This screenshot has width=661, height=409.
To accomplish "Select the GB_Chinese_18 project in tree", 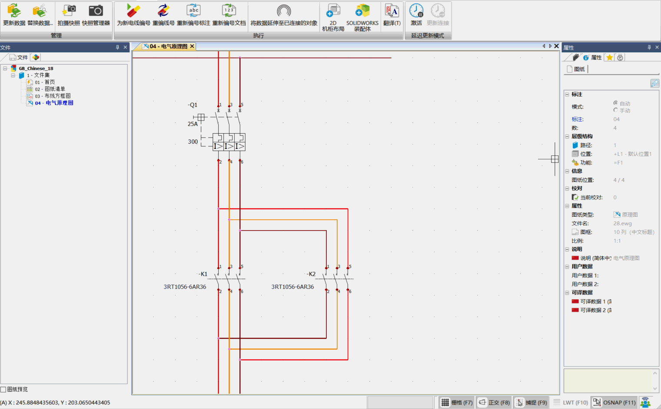I will [36, 68].
